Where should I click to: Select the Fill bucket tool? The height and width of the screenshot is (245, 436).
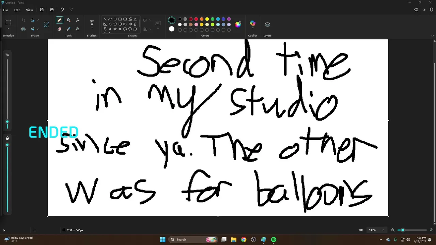[68, 20]
